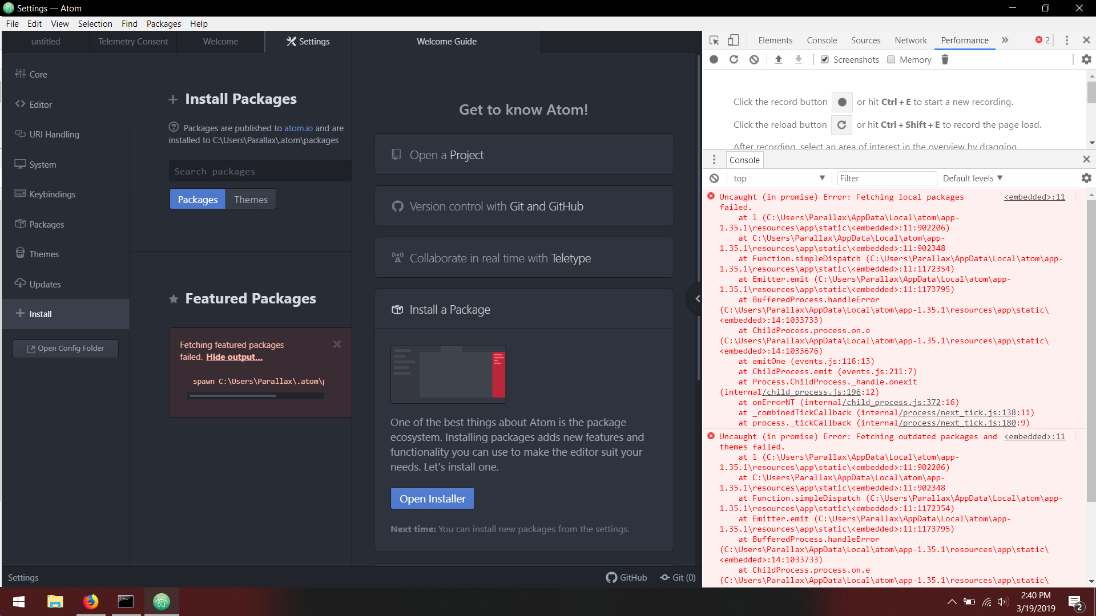Open the Updates settings panel

coord(45,283)
